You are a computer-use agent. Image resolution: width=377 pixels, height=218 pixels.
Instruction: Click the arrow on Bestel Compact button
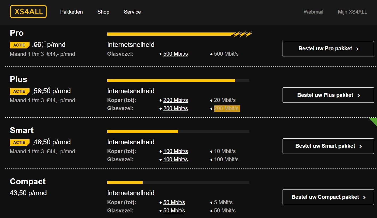pyautogui.click(x=364, y=198)
